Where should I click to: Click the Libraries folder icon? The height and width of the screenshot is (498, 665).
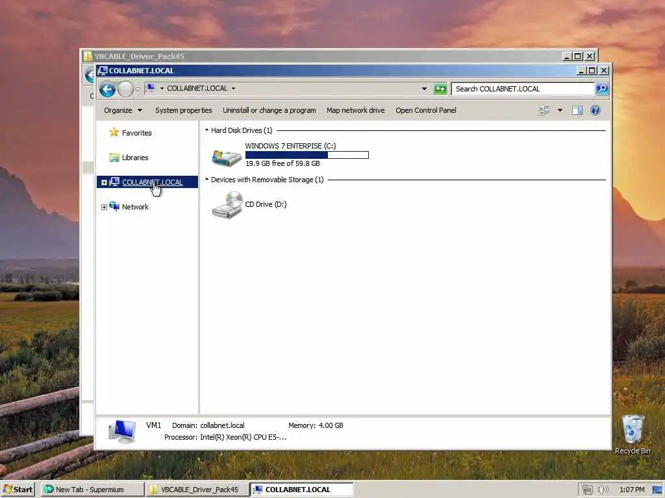[114, 158]
